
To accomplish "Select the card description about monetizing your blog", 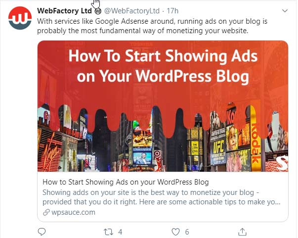I will (162, 197).
